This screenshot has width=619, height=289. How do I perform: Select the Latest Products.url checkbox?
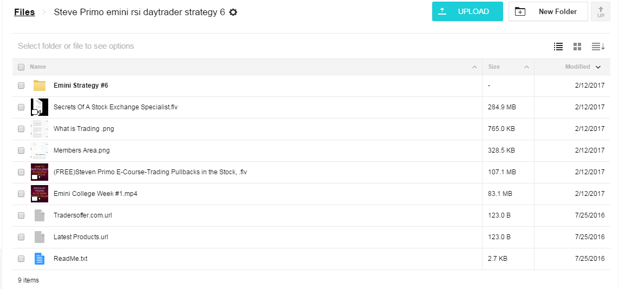point(21,237)
